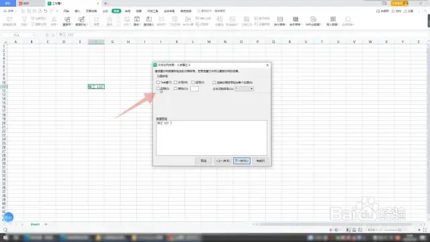Click the cloud sync status icon
430x242 pixels.
[382, 11]
